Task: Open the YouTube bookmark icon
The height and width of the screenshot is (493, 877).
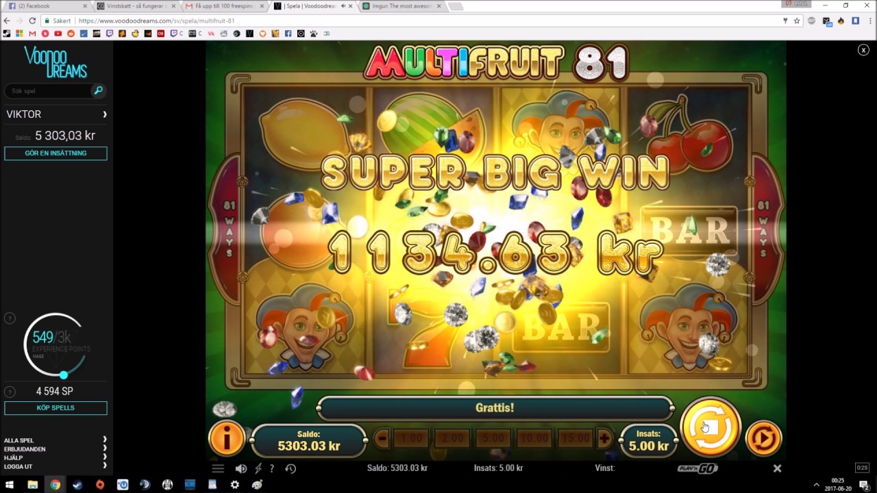Action: (x=58, y=34)
